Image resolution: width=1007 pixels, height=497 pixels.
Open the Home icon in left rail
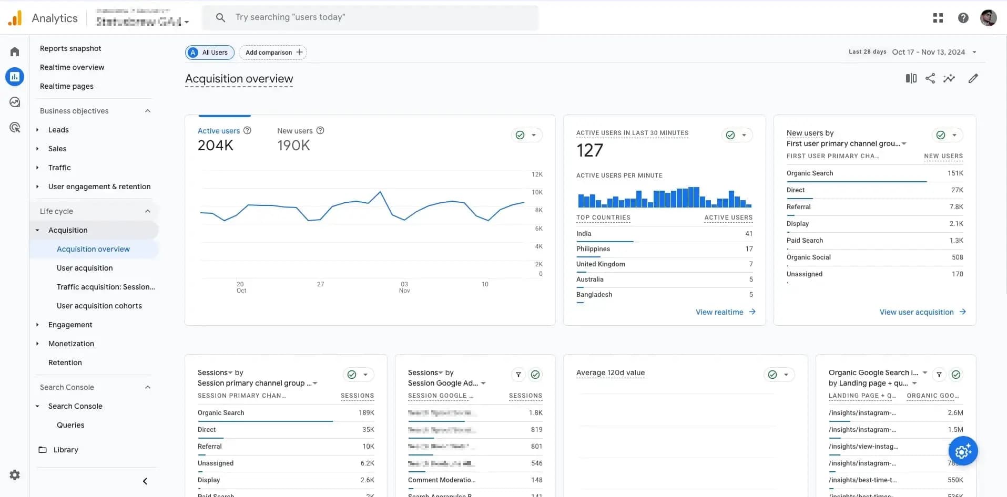pyautogui.click(x=15, y=51)
